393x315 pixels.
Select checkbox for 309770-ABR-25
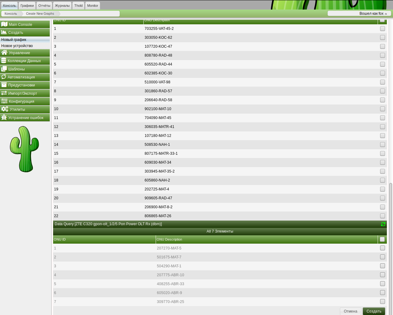click(382, 301)
